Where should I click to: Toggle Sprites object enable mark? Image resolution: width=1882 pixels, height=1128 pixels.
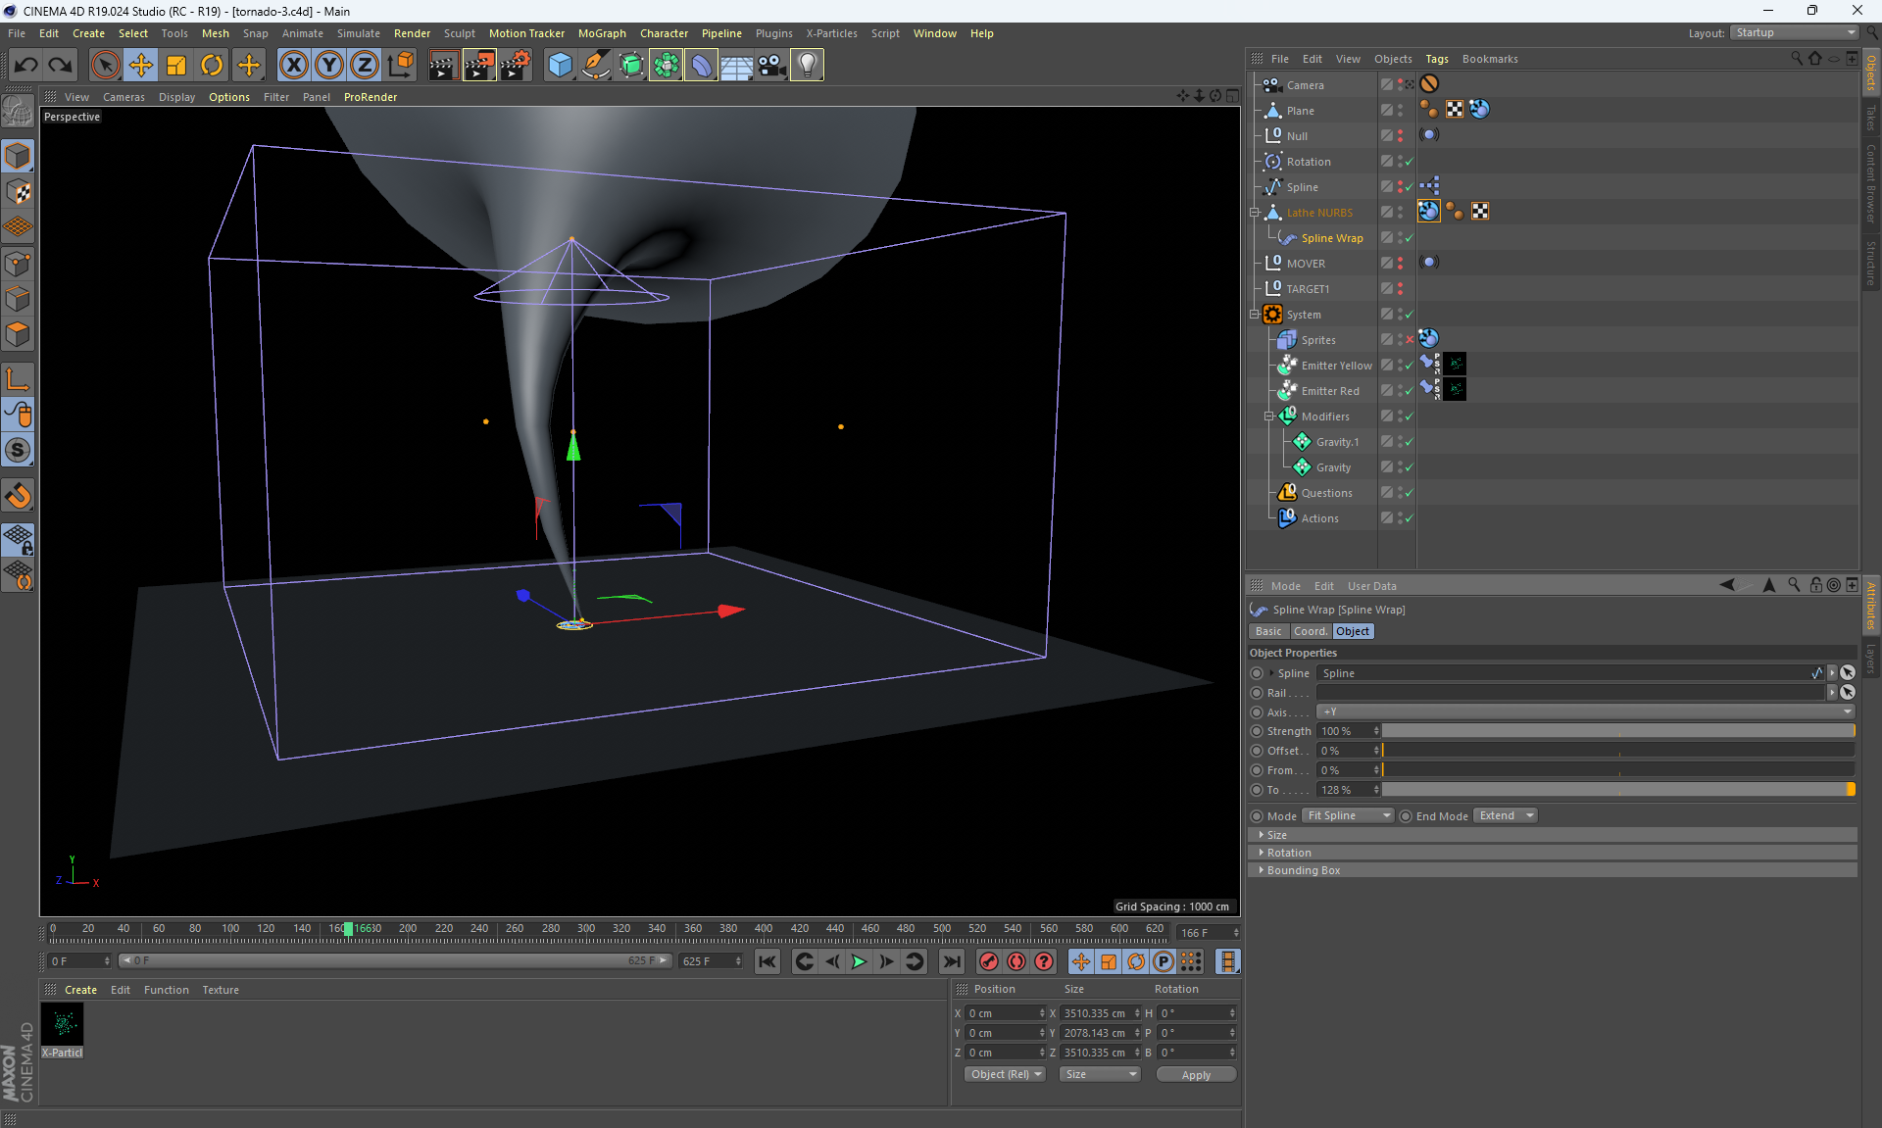coord(1410,340)
